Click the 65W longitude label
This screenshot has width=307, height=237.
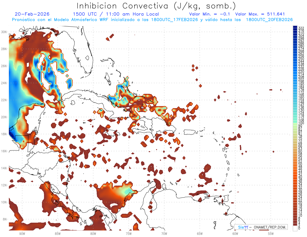click(x=200, y=234)
